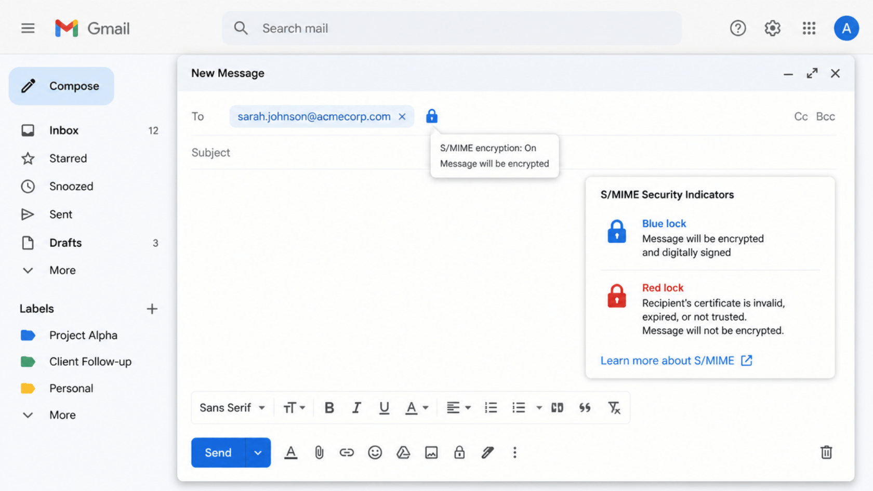Viewport: 873px width, 491px height.
Task: Insert a link
Action: [347, 453]
